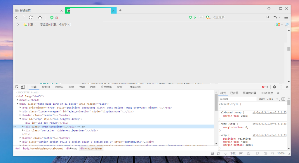Click the page zoom 100% control
This screenshot has height=163, width=299.
[281, 153]
